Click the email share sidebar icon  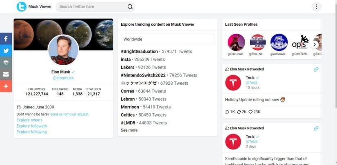pyautogui.click(x=6, y=75)
